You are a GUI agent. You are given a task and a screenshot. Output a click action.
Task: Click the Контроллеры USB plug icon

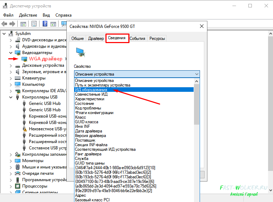point(18,97)
